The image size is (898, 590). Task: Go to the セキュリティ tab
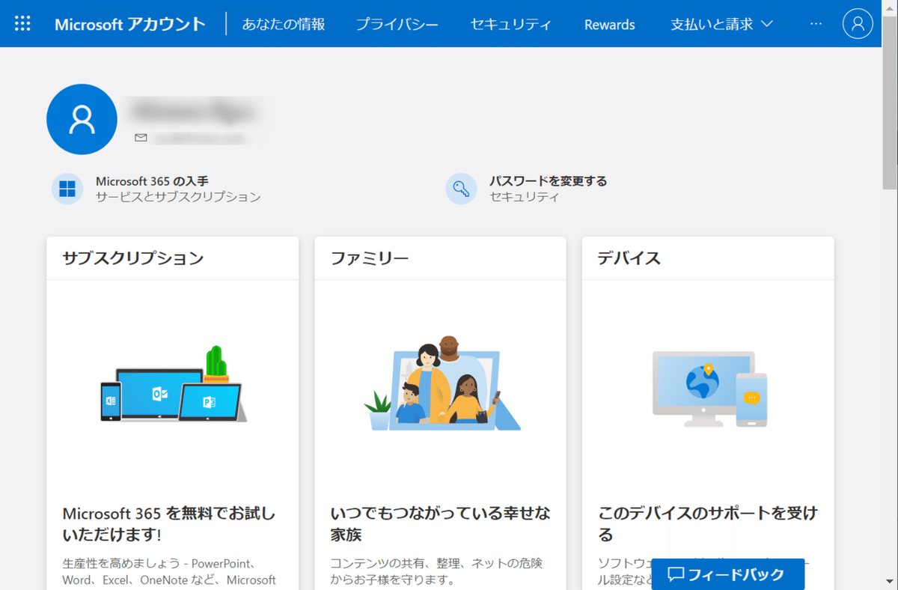[511, 24]
